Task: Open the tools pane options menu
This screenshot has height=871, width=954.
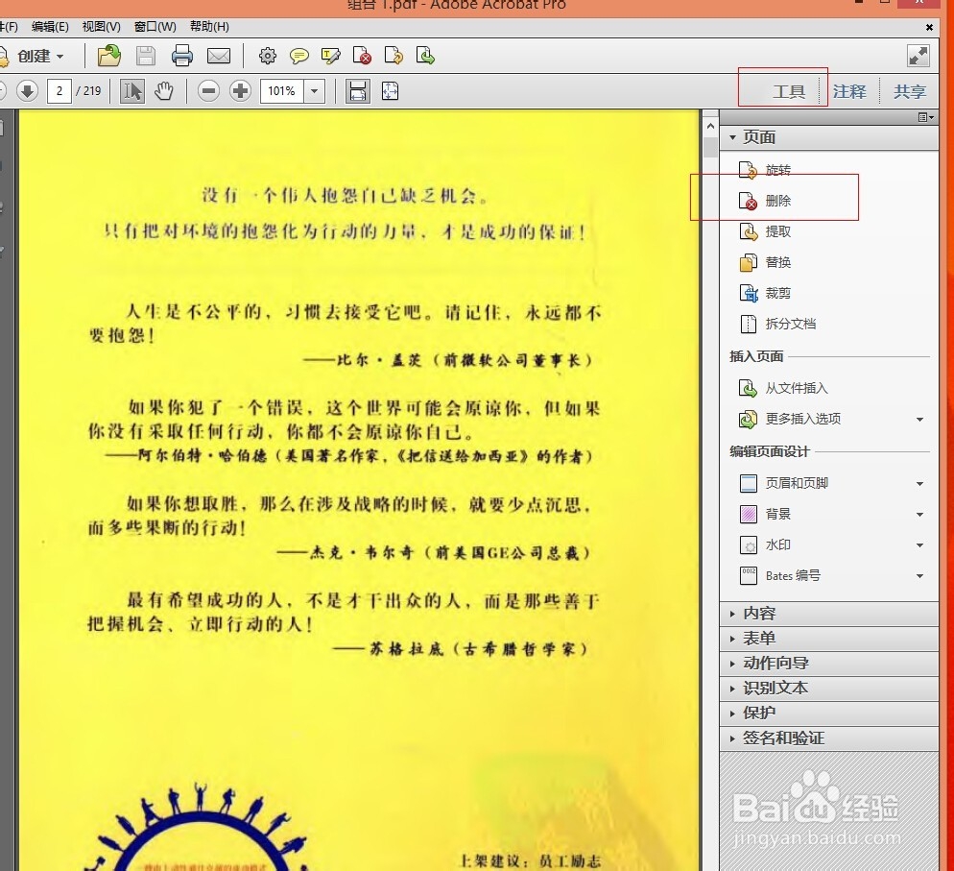Action: tap(925, 117)
